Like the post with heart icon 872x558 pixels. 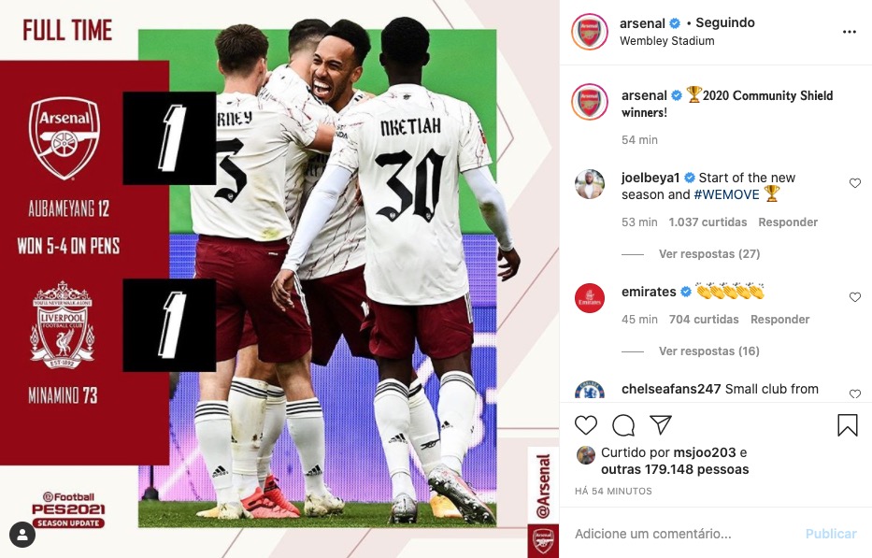pos(586,425)
